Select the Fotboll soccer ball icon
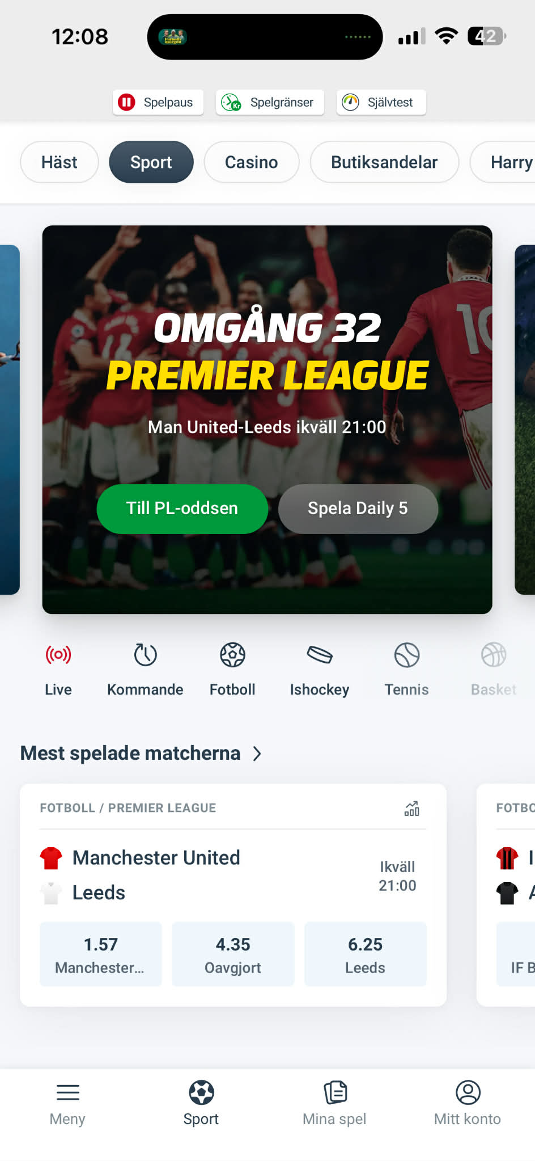Screen dimensions: 535x1161 (x=232, y=655)
